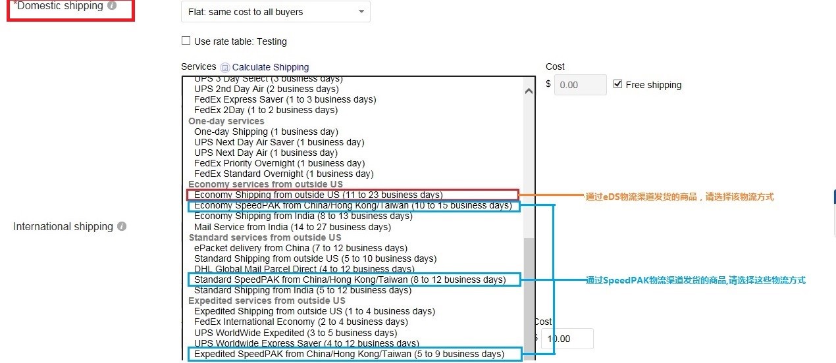Select Economy SpeedPAK from China/Hong Kong/Taiwan
Image resolution: width=836 pixels, height=363 pixels.
353,206
